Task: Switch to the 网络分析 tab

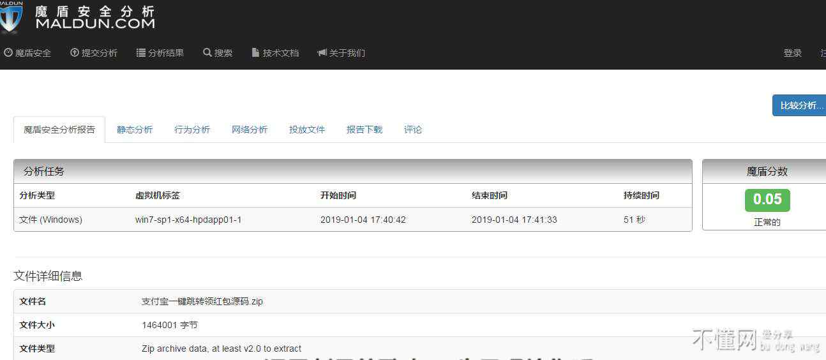Action: click(250, 130)
